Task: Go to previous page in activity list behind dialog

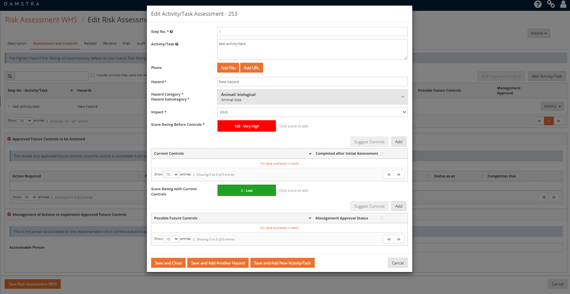Action: (539, 121)
